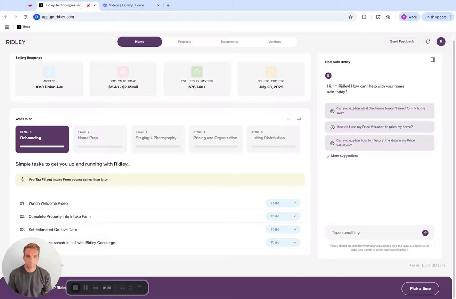Open Terms & Conditions link

(427, 265)
